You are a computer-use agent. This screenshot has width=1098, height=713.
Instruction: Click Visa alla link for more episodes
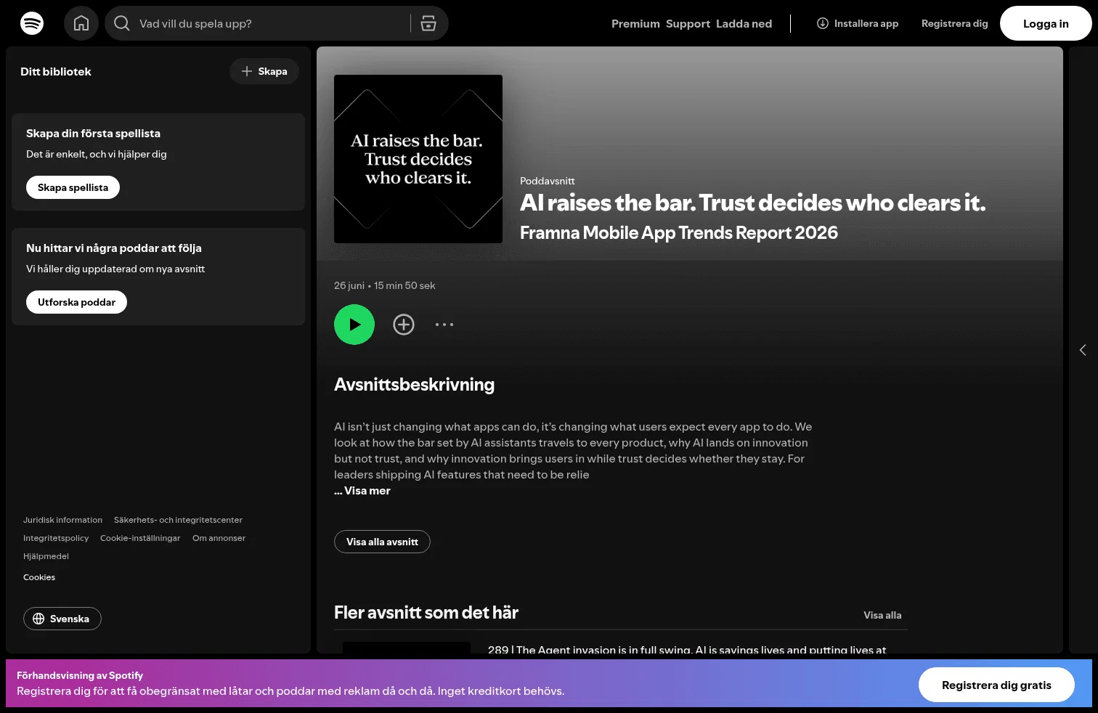point(882,615)
